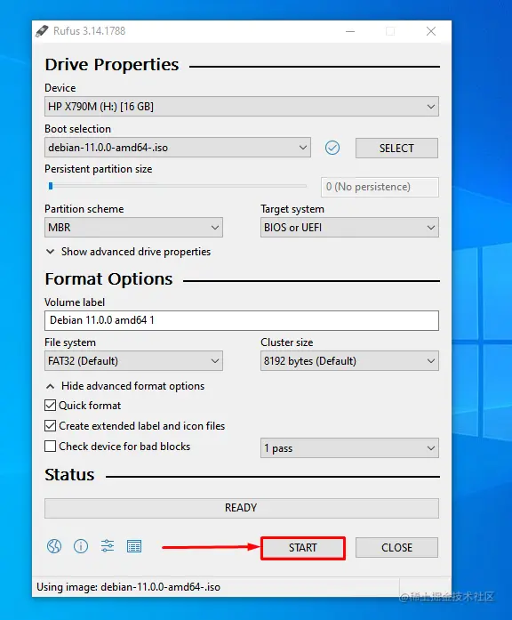
Task: Click the Status heading
Action: click(x=69, y=475)
